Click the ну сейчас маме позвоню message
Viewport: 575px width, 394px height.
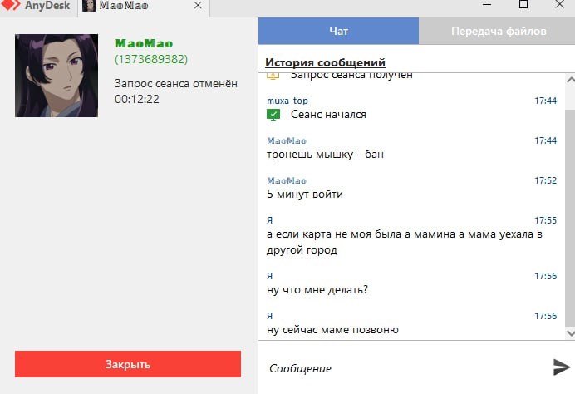click(332, 329)
